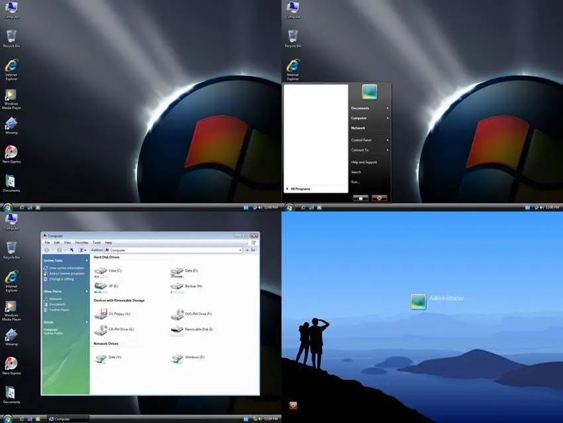
Task: Click the Go button beside the Address bar
Action: click(250, 250)
